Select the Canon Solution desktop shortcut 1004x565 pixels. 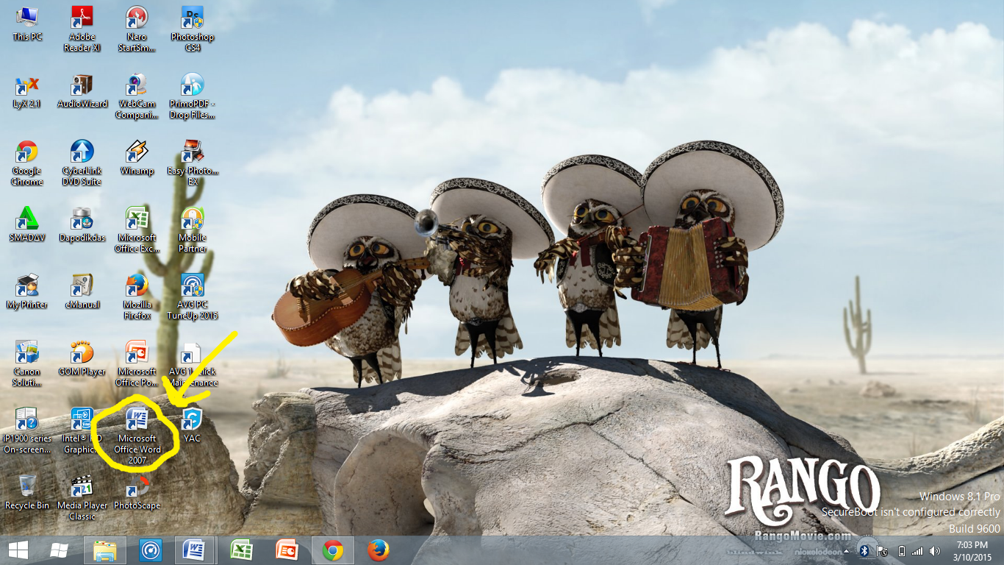pos(27,363)
